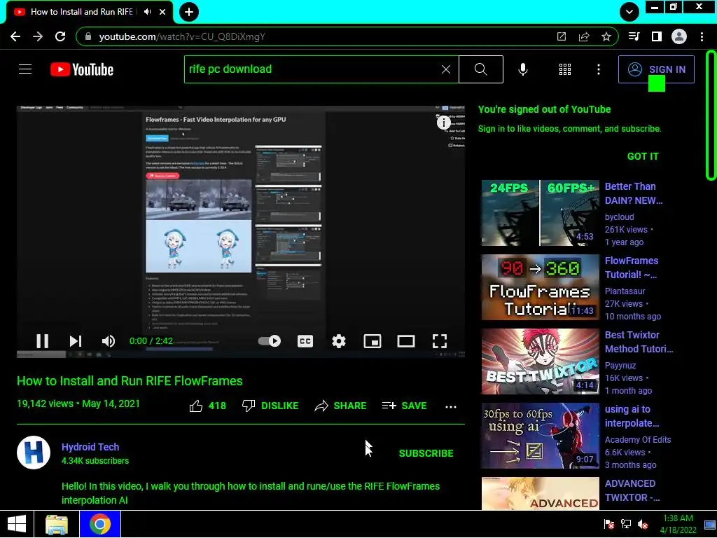
Task: Skip to the next video
Action: tap(76, 341)
